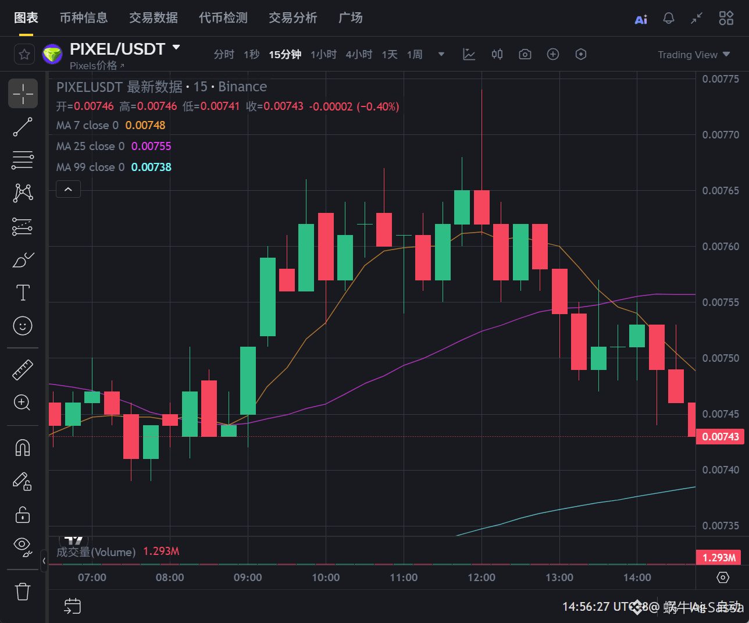The height and width of the screenshot is (623, 749).
Task: Take a chart snapshot with camera
Action: 525,55
